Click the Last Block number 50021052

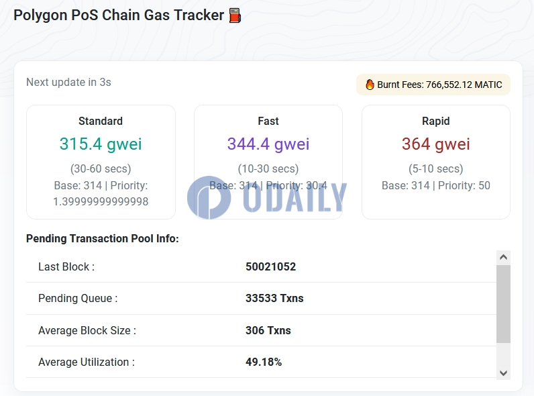tap(271, 266)
